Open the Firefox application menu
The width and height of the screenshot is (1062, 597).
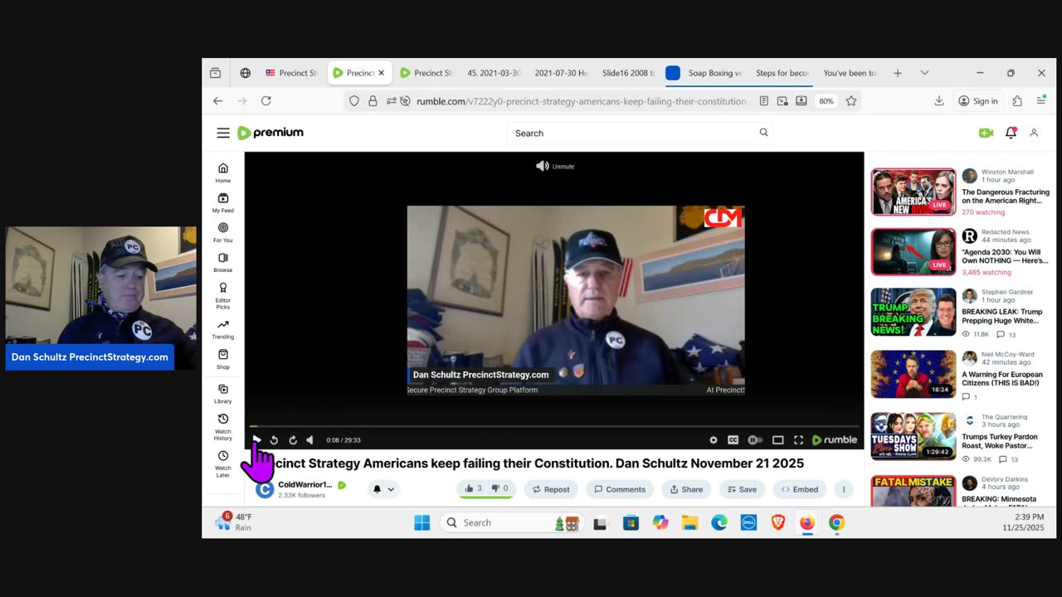1041,100
